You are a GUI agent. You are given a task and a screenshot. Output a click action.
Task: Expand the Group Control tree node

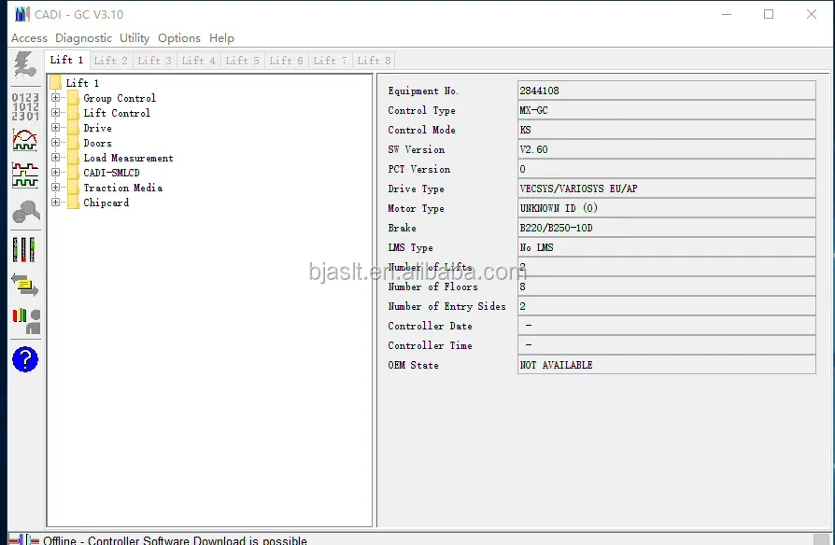click(x=56, y=98)
